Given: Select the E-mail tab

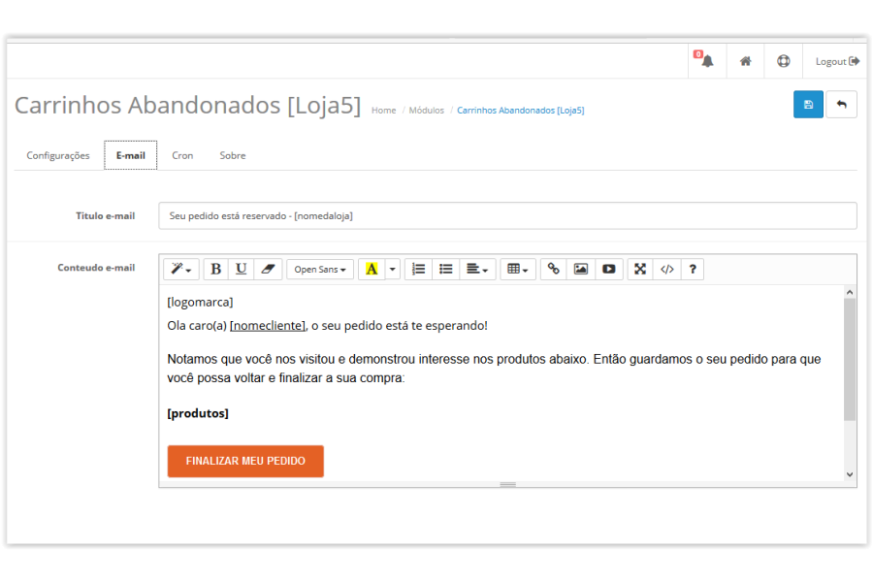Looking at the screenshot, I should [130, 155].
